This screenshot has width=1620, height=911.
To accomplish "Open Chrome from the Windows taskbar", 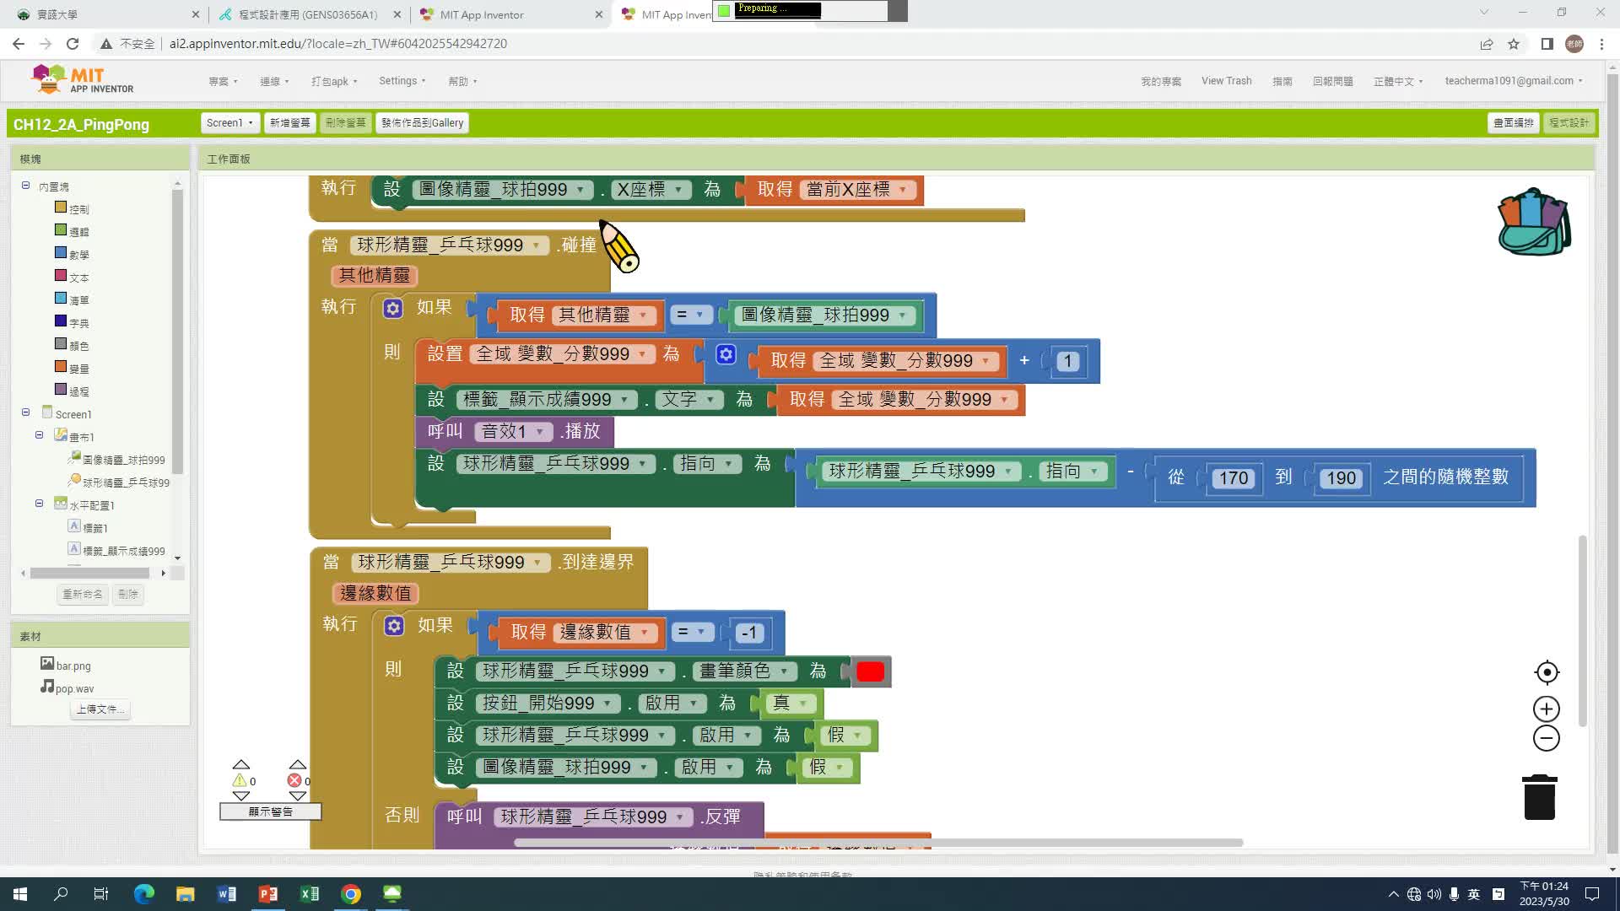I will click(x=351, y=894).
